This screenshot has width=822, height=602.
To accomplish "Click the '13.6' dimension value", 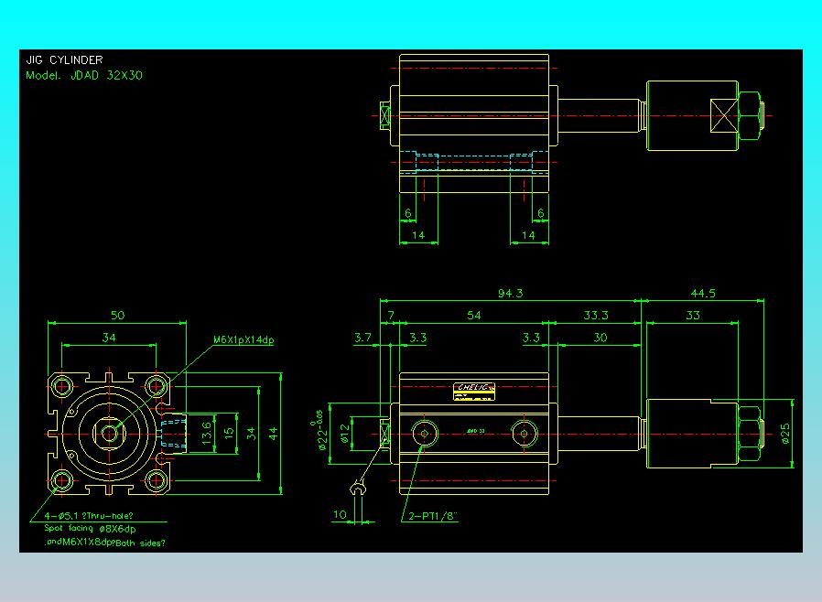I will click(x=206, y=434).
